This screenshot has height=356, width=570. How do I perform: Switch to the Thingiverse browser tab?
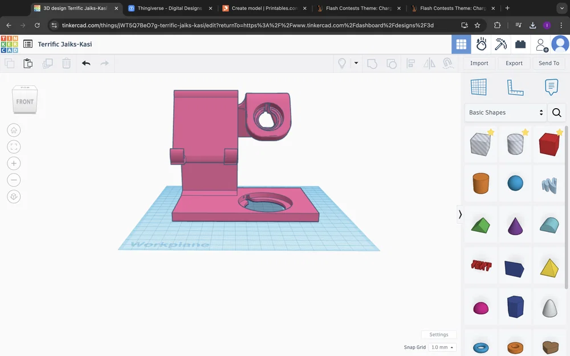(170, 8)
